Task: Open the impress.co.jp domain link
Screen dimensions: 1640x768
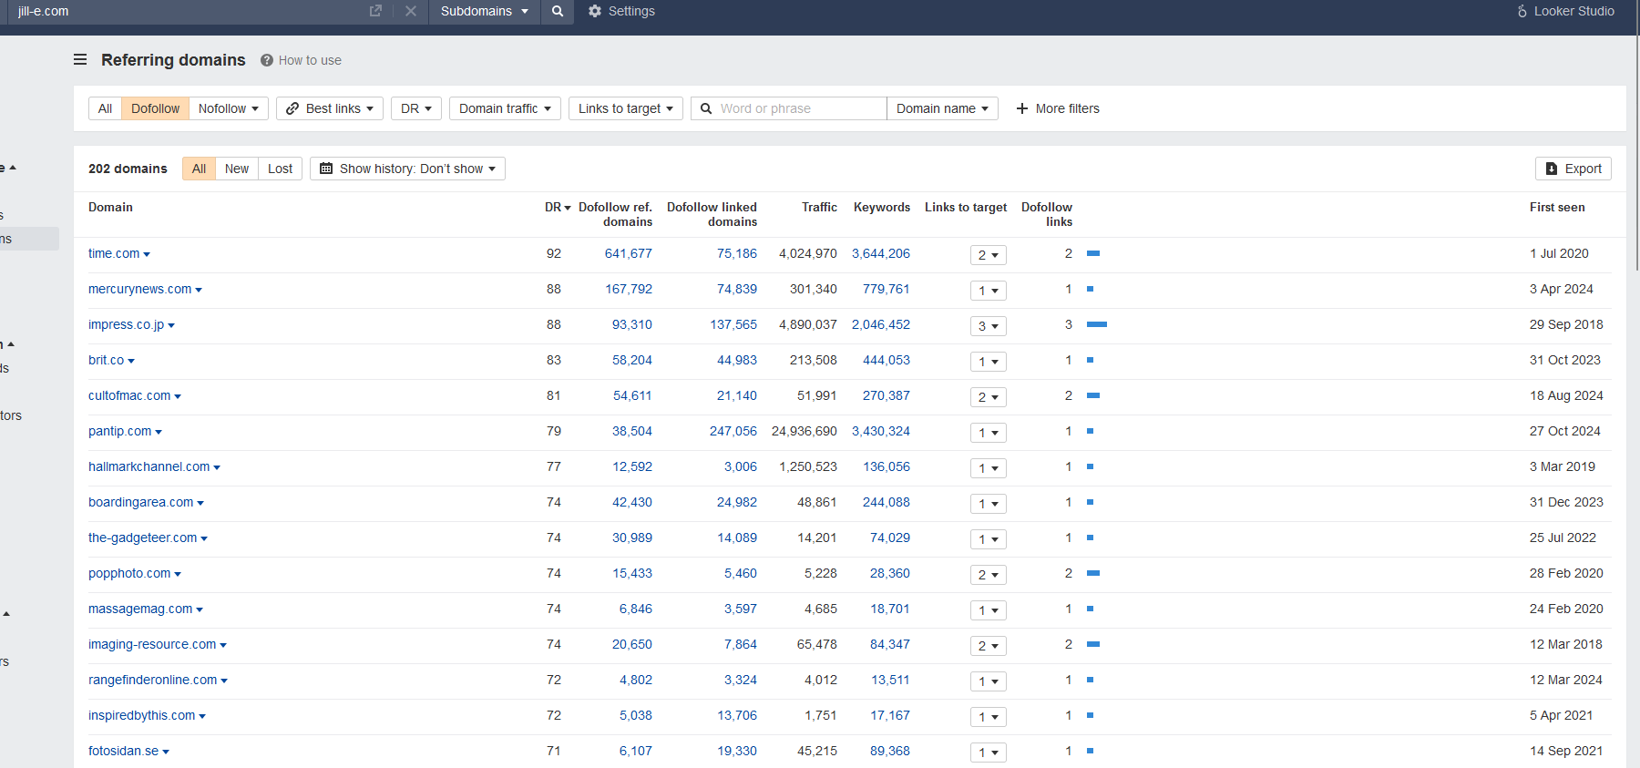Action: (126, 324)
